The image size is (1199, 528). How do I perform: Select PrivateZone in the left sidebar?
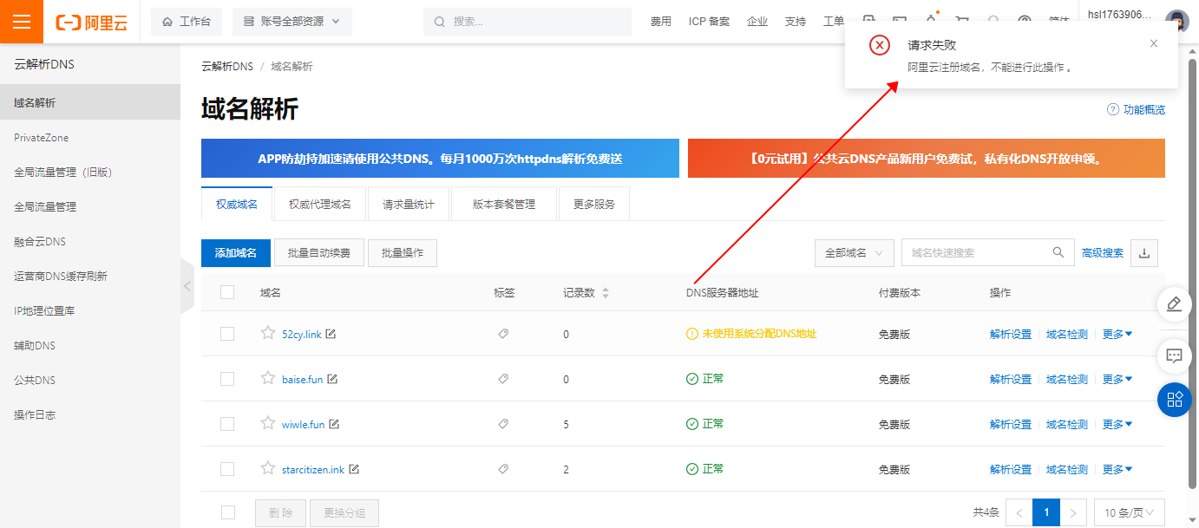[x=42, y=138]
